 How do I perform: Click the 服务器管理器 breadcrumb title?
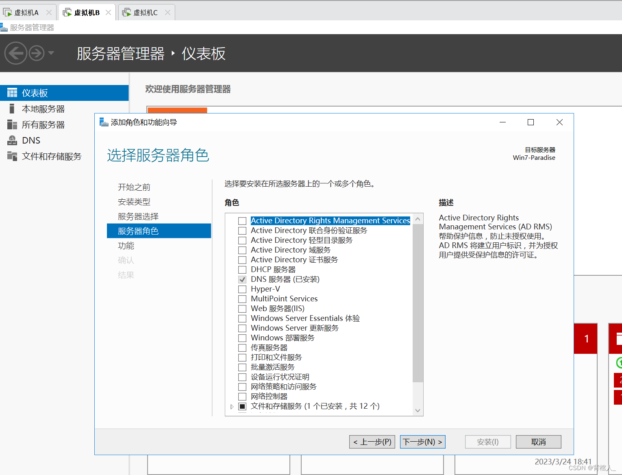(x=121, y=53)
